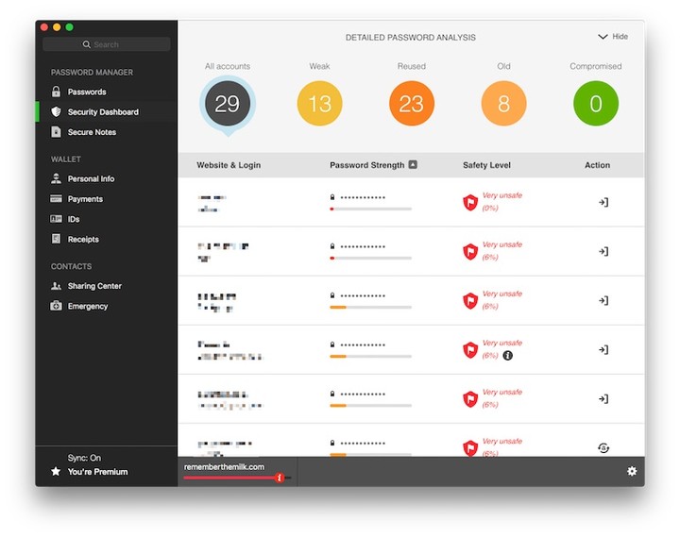This screenshot has width=680, height=537.
Task: Sort by Password Strength column arrow
Action: coord(413,165)
